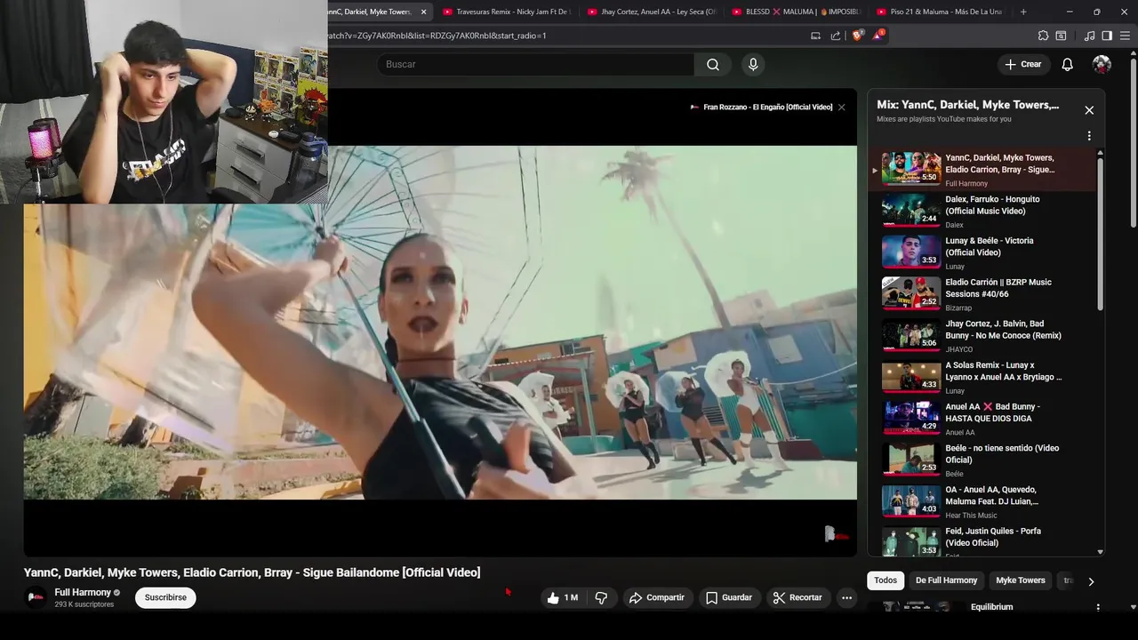Open more actions ellipsis below video
This screenshot has width=1138, height=640.
pyautogui.click(x=846, y=597)
